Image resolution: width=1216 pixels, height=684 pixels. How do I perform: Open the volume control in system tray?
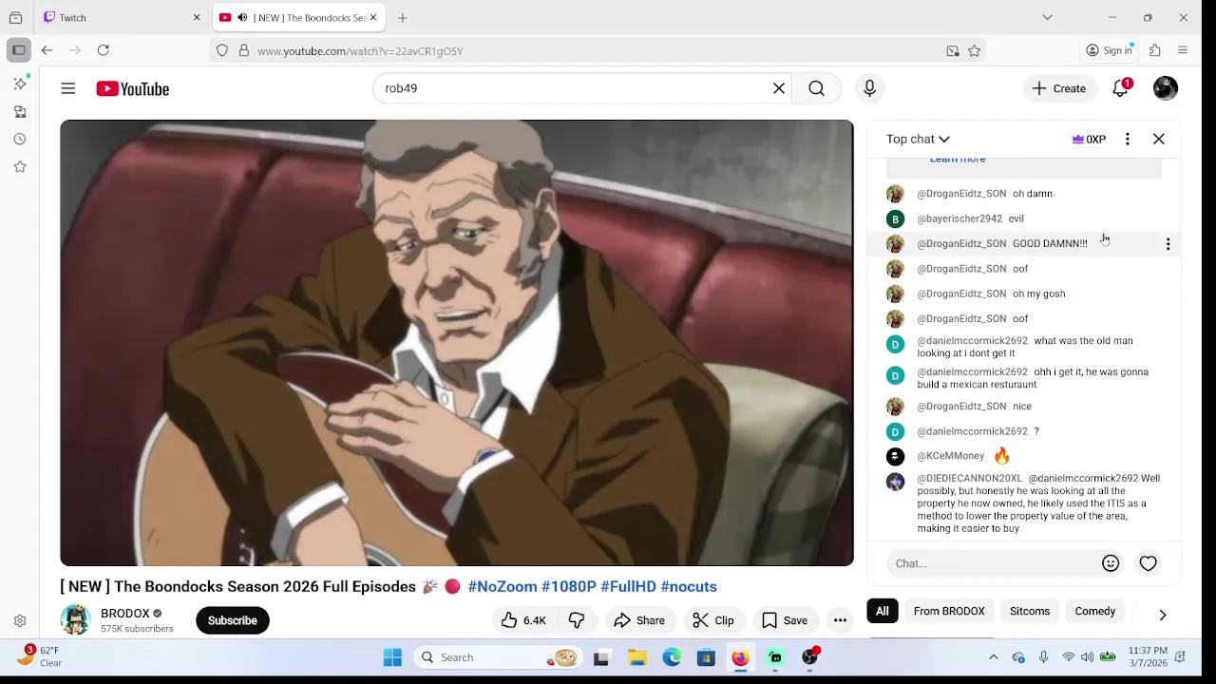[x=1087, y=657]
